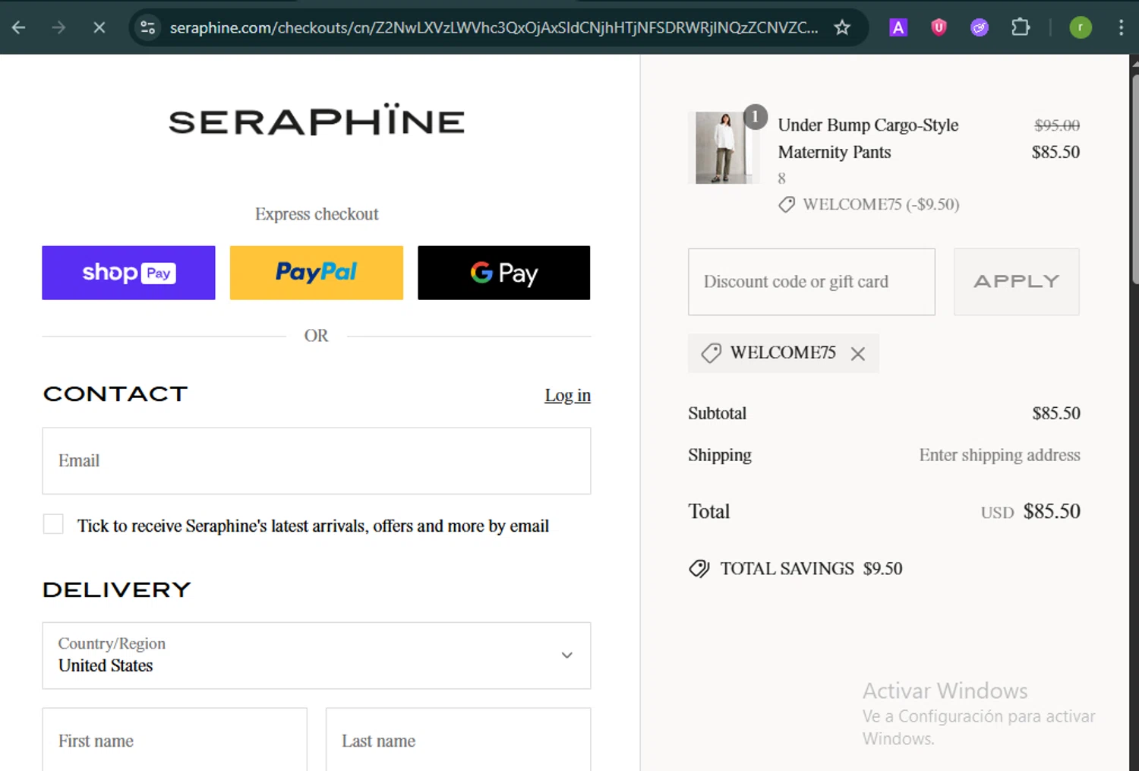Click the Discount code or gift card field

812,282
